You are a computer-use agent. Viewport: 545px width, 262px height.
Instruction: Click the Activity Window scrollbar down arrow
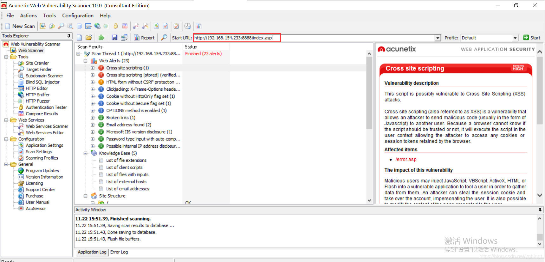(540, 244)
